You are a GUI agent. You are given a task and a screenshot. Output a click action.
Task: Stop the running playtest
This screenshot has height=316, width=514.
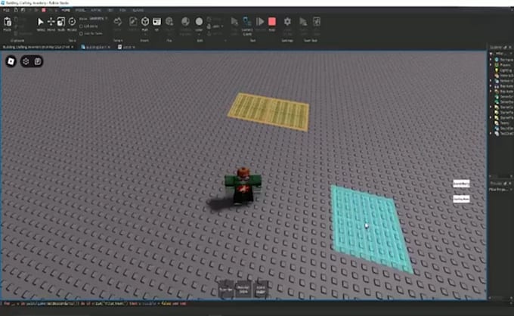pyautogui.click(x=272, y=22)
